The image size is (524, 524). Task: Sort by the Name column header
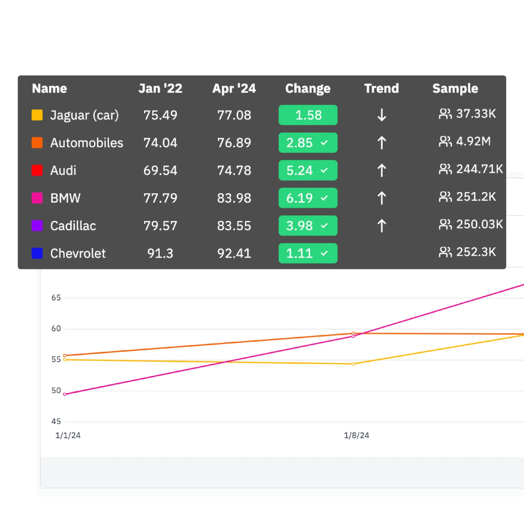[x=49, y=88]
